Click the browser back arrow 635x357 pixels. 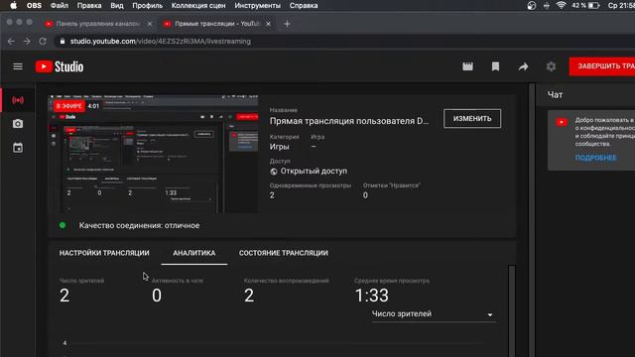pyautogui.click(x=11, y=42)
